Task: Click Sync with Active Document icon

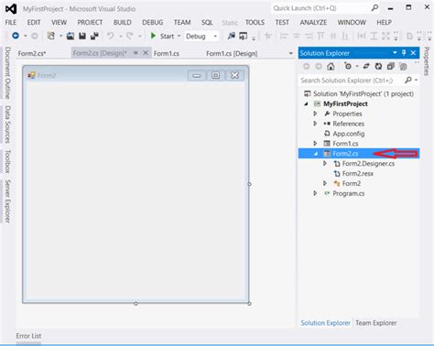Action: click(366, 66)
